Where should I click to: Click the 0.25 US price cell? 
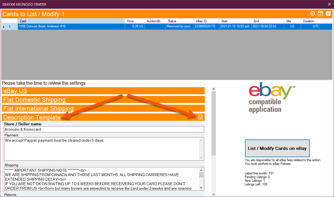click(135, 27)
